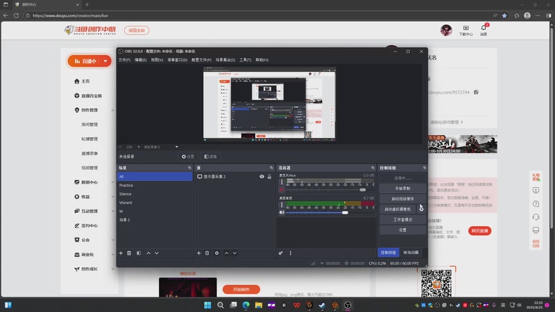Zoom out preview with minus icon
This screenshot has height=312, width=555.
click(x=120, y=147)
